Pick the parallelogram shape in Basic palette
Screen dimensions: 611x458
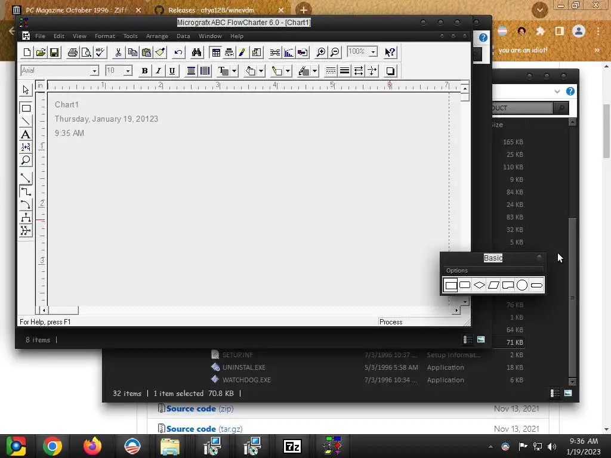pyautogui.click(x=493, y=285)
